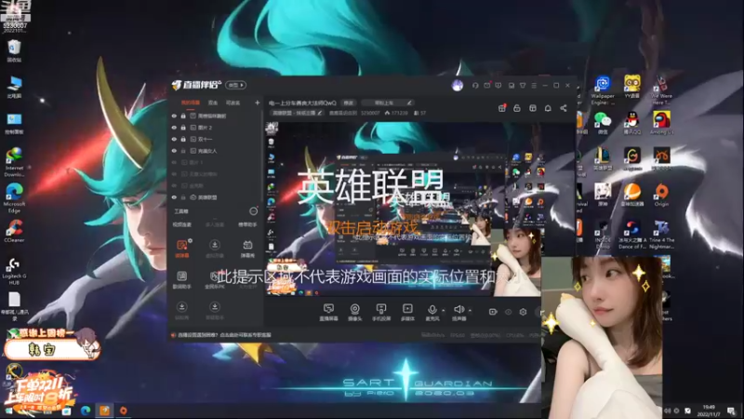Add the 摄像头 camera source
Screen dimensions: 744x419
(355, 312)
